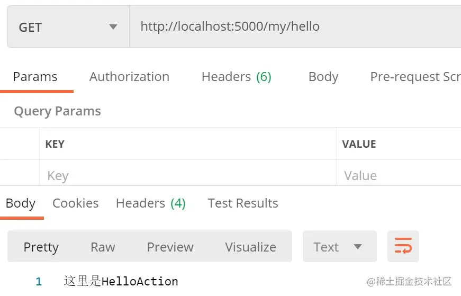This screenshot has width=461, height=296.
Task: Open the Pre-request Script tab
Action: tap(415, 77)
